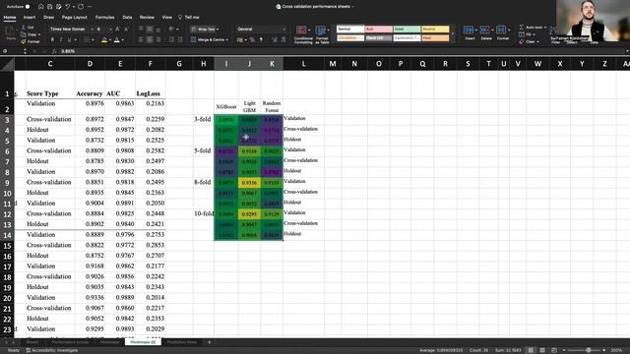The height and width of the screenshot is (354, 630).
Task: Click the Home icon in the quick access toolbar
Action: click(x=41, y=7)
